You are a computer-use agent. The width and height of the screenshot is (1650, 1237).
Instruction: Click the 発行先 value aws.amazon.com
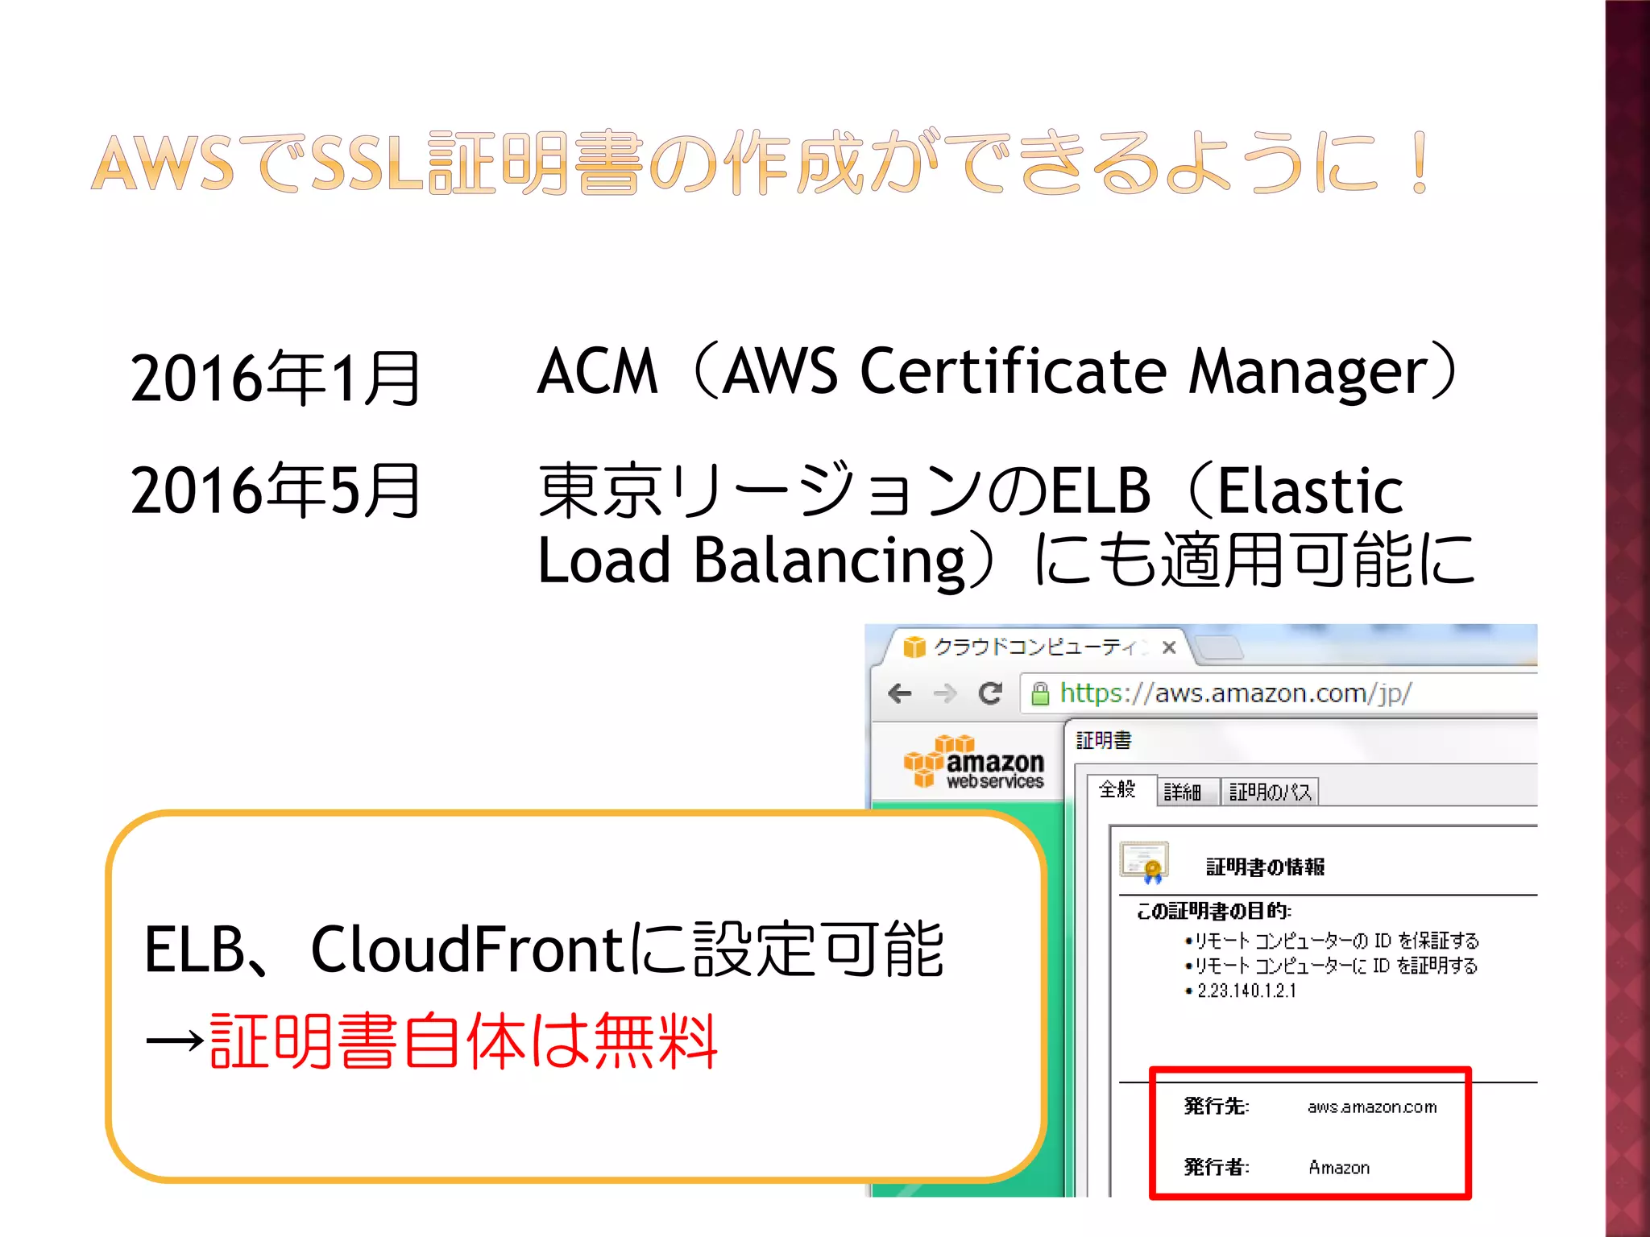point(1372,1107)
